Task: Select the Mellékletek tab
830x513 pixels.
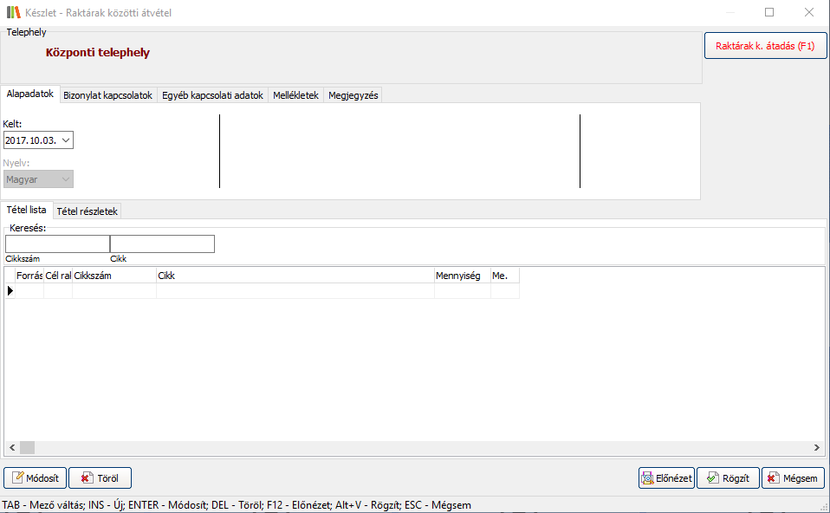Action: click(x=295, y=95)
